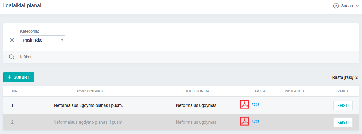Select the Neformalaus ugdymo planas I pusm. row
Screen dimensions: 362x134
tap(88, 105)
